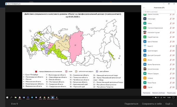Open Chrome from the Windows taskbar

coord(44,97)
